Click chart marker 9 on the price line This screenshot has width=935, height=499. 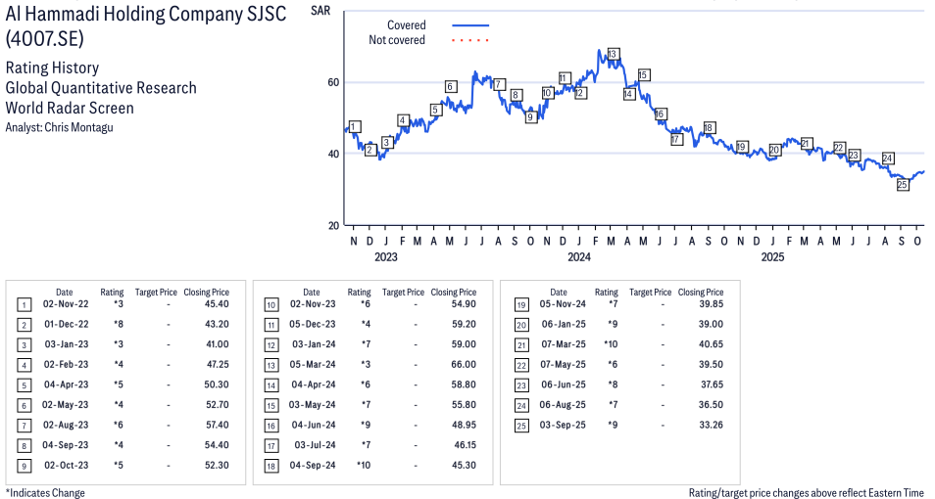point(530,117)
